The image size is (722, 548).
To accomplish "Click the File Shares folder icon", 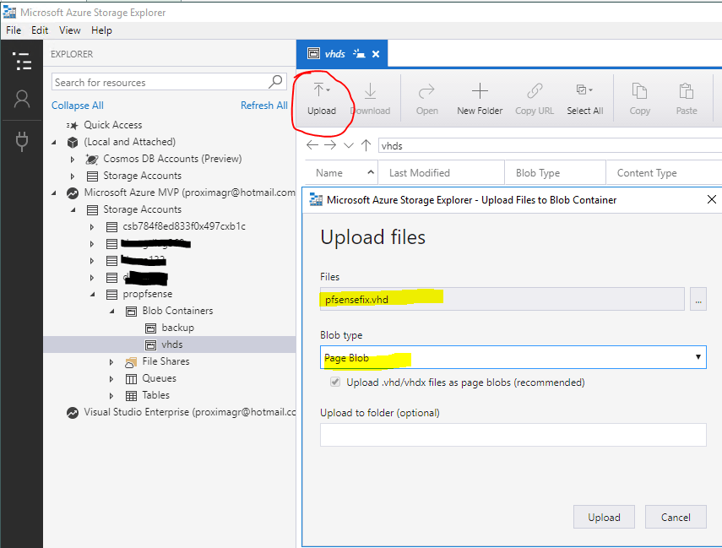I will [x=131, y=362].
